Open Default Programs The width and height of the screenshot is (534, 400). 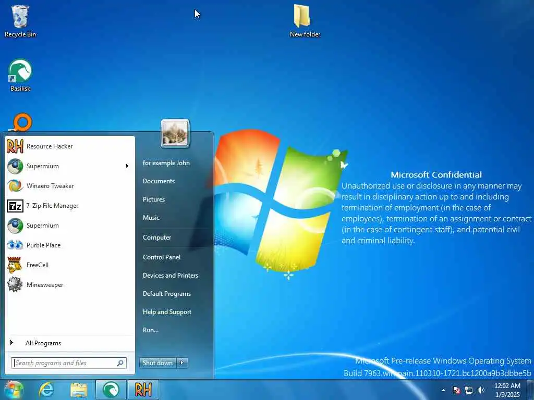[x=166, y=294]
